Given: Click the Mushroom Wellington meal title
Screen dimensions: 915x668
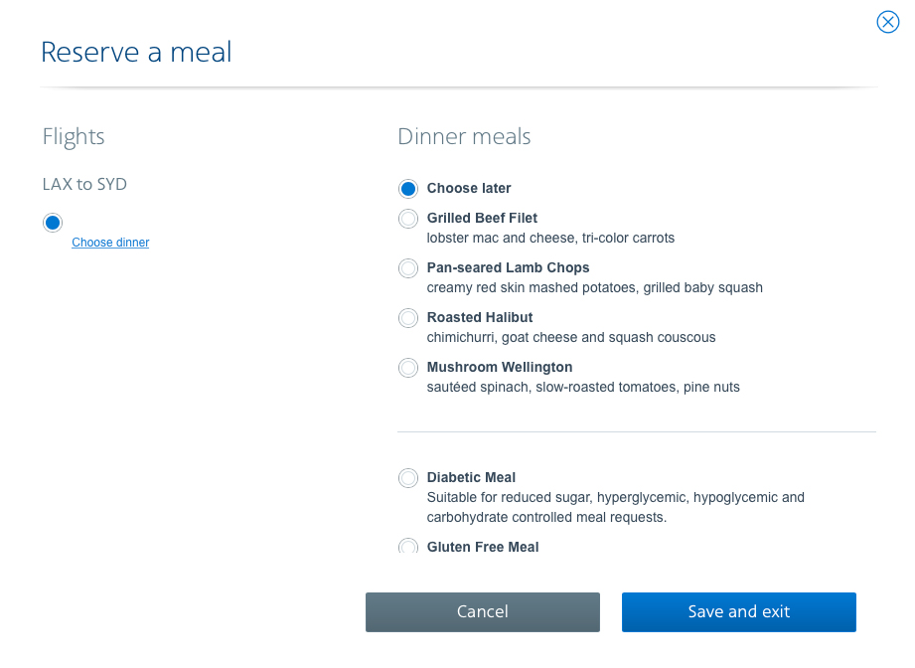Looking at the screenshot, I should [x=500, y=367].
